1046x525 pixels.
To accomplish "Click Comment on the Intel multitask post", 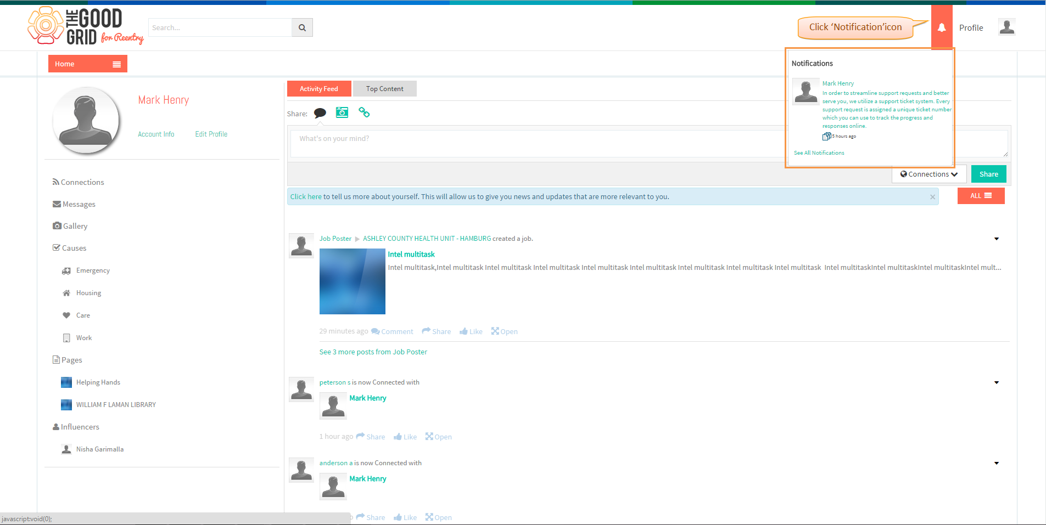I will [392, 331].
